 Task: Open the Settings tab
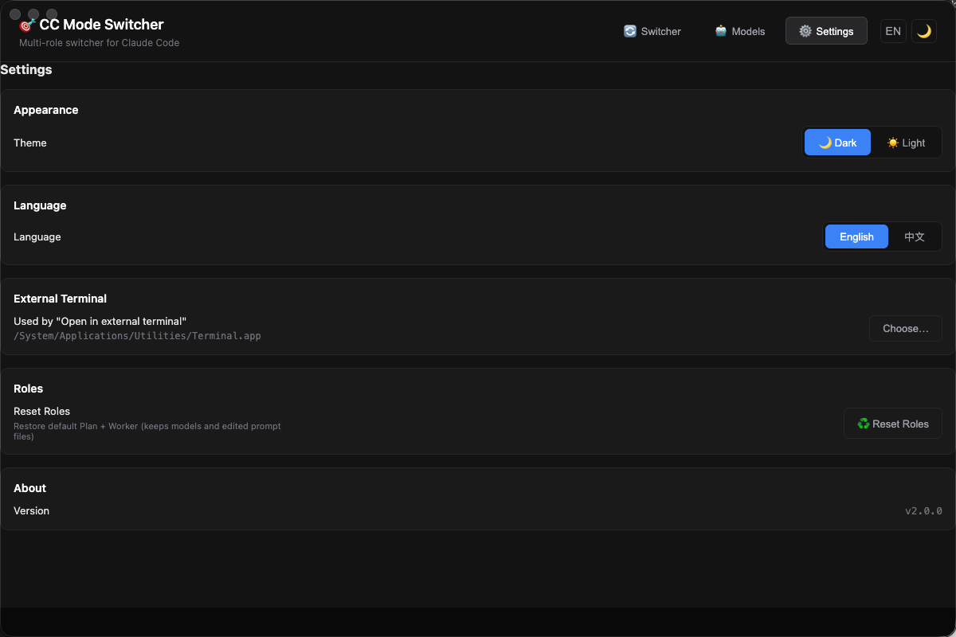[x=826, y=31]
